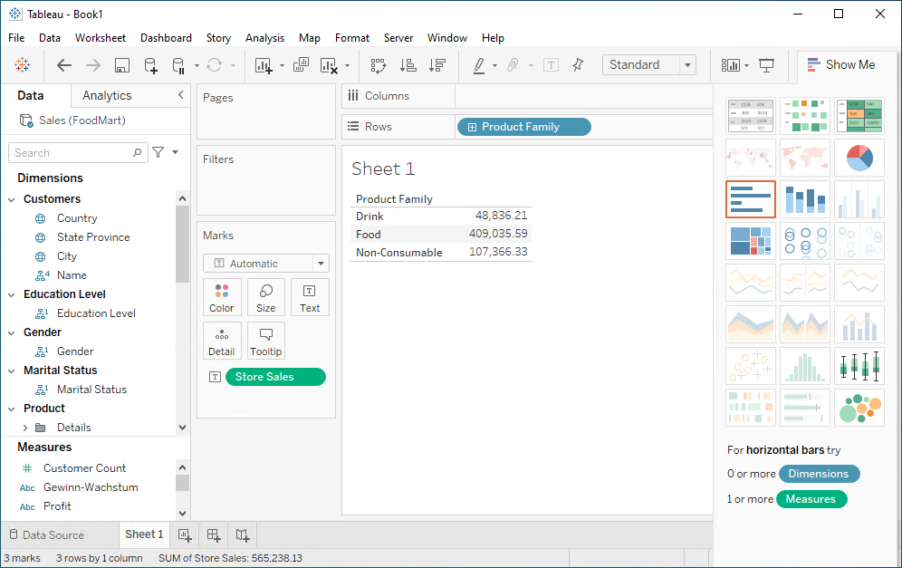Add a new worksheet tab at the bottom
This screenshot has height=568, width=902.
pos(185,535)
